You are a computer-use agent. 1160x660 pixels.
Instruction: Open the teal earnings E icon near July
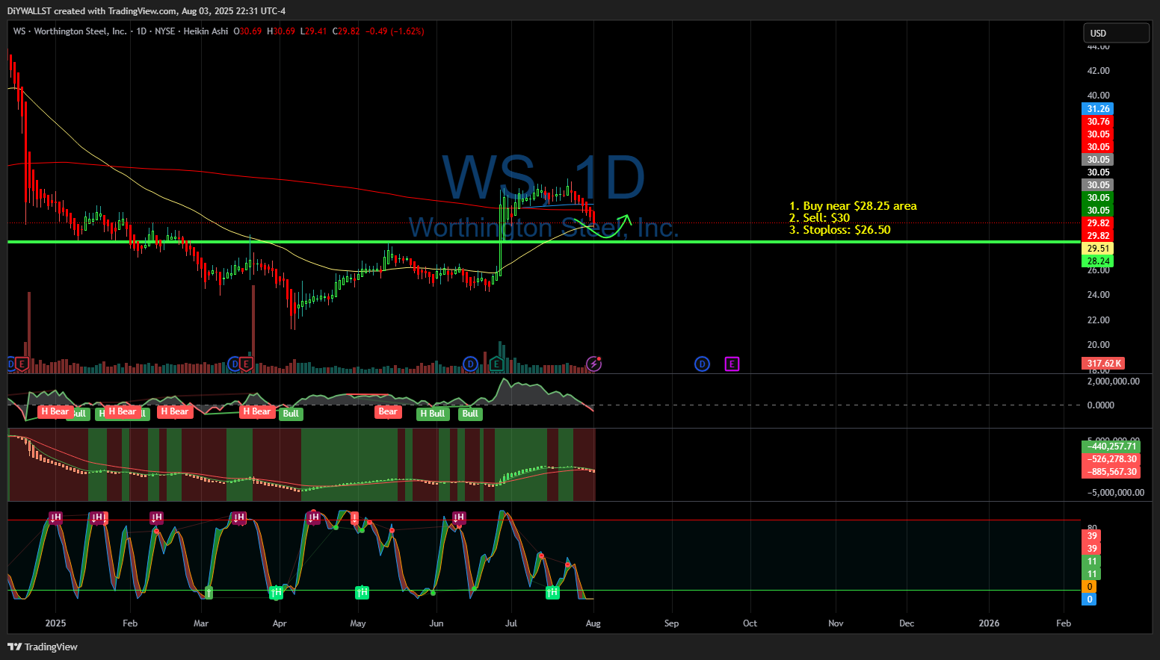click(x=496, y=364)
